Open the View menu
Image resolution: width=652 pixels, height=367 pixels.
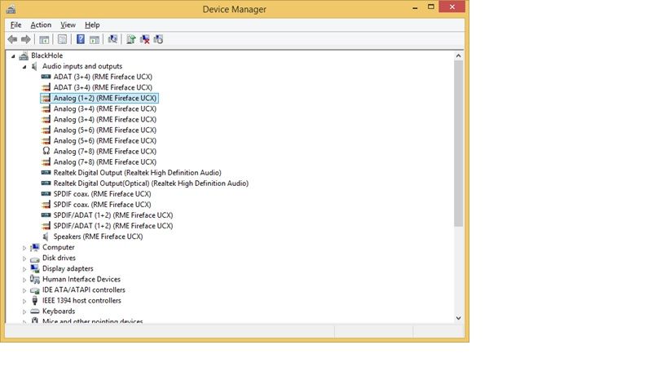tap(68, 25)
